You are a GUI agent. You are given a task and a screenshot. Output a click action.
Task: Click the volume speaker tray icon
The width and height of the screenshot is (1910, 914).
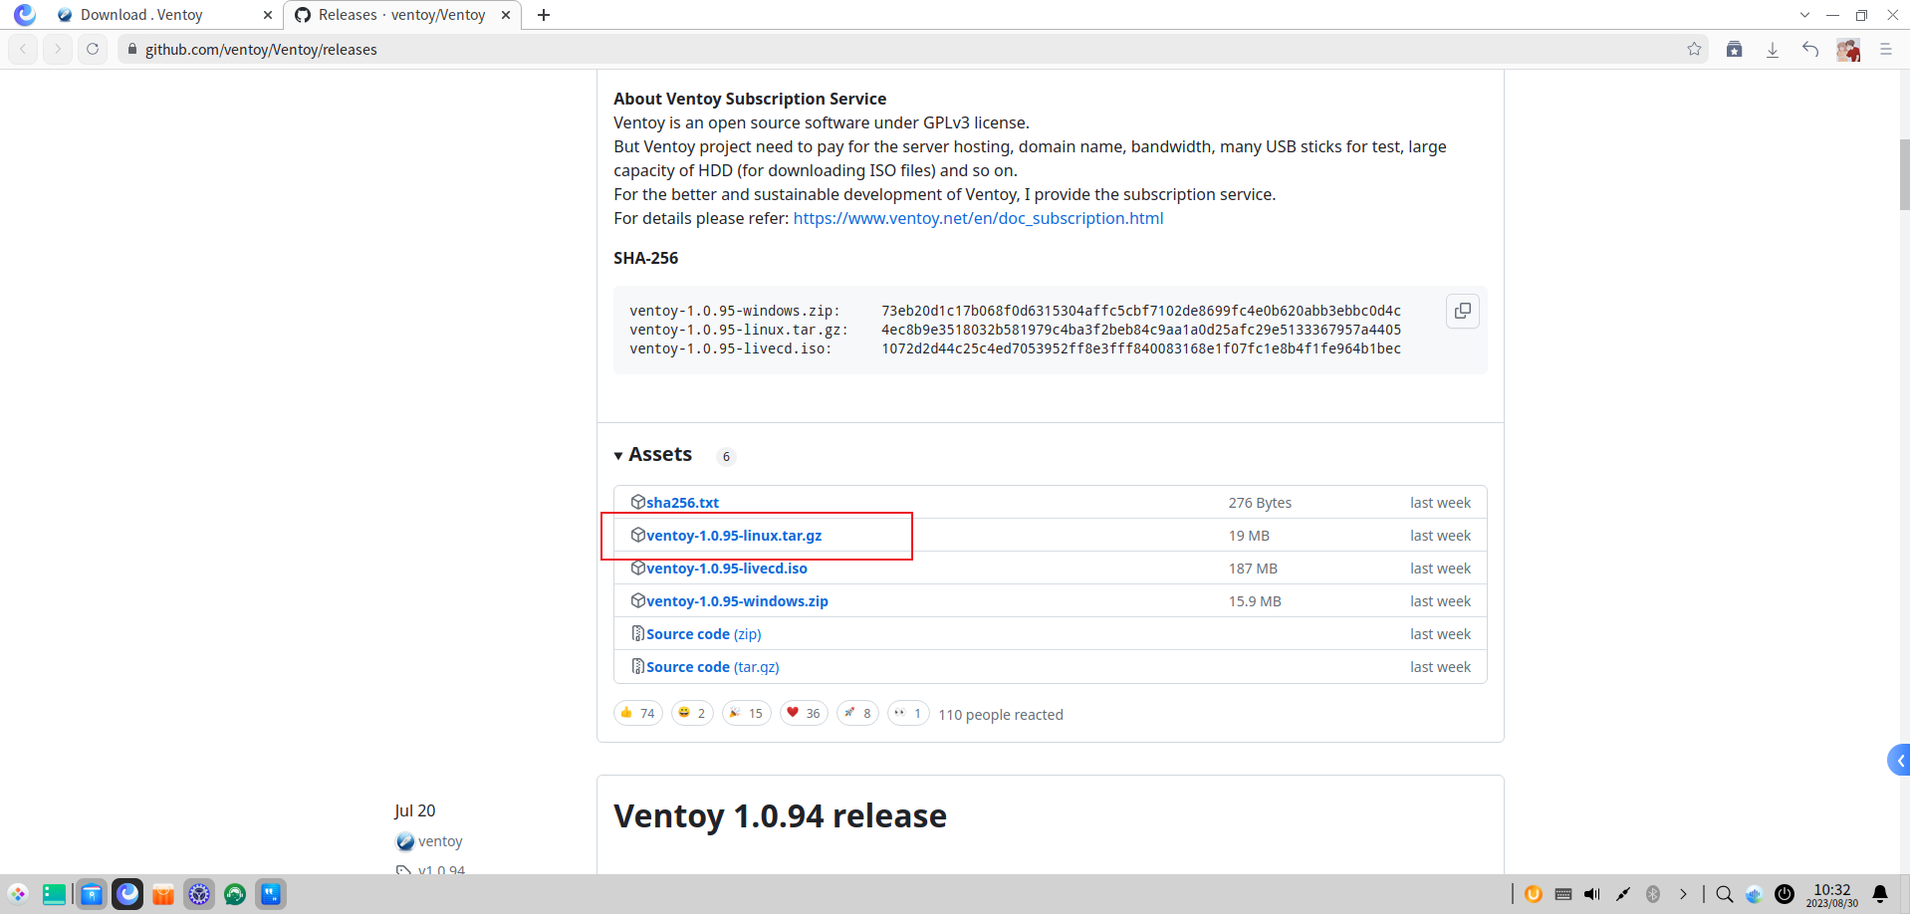tap(1592, 894)
